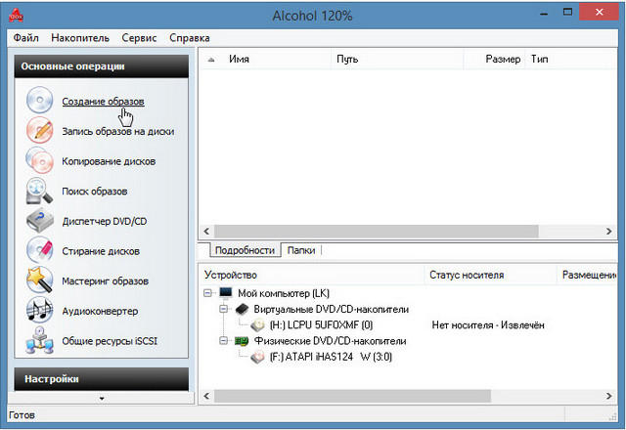Viewport: 626px width, 430px height.
Task: Click image list scroll-right arrow
Action: 608,231
